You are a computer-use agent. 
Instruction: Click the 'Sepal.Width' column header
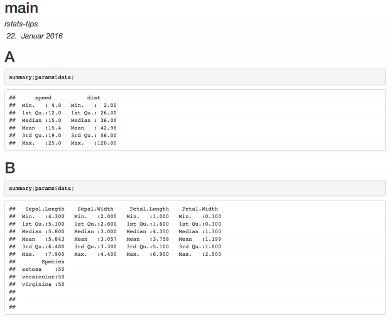(x=95, y=209)
